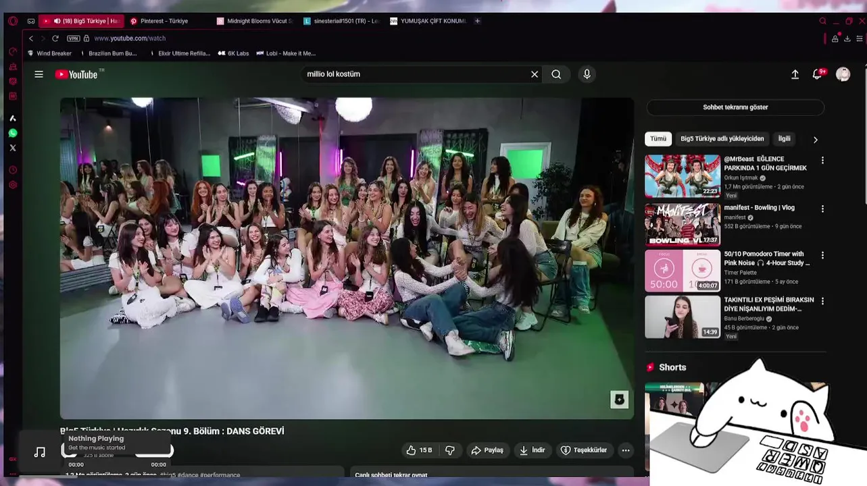Select Big5 Türkiye adlı yükleyiciden chip

point(722,139)
